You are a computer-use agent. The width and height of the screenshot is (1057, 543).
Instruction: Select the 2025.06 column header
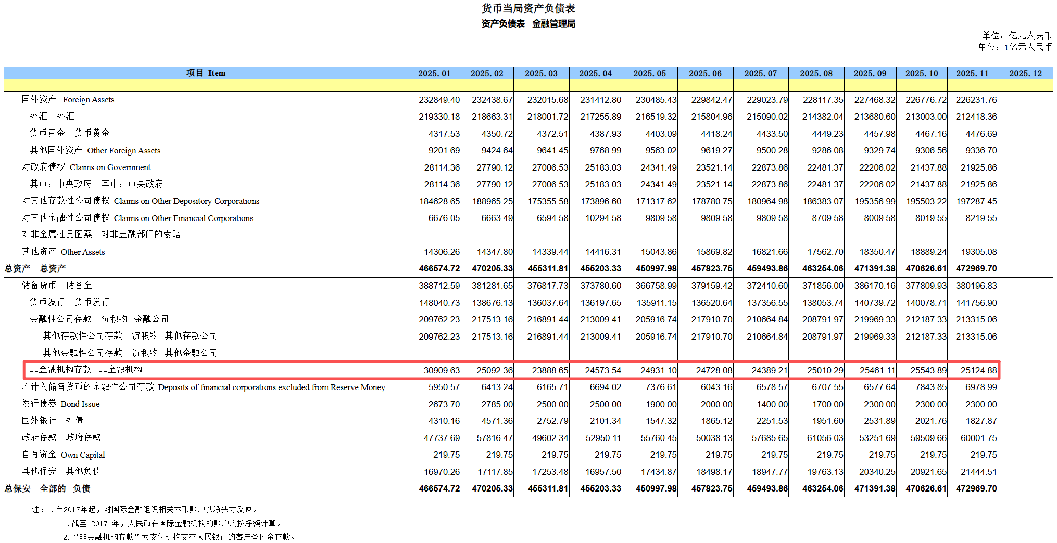(705, 73)
